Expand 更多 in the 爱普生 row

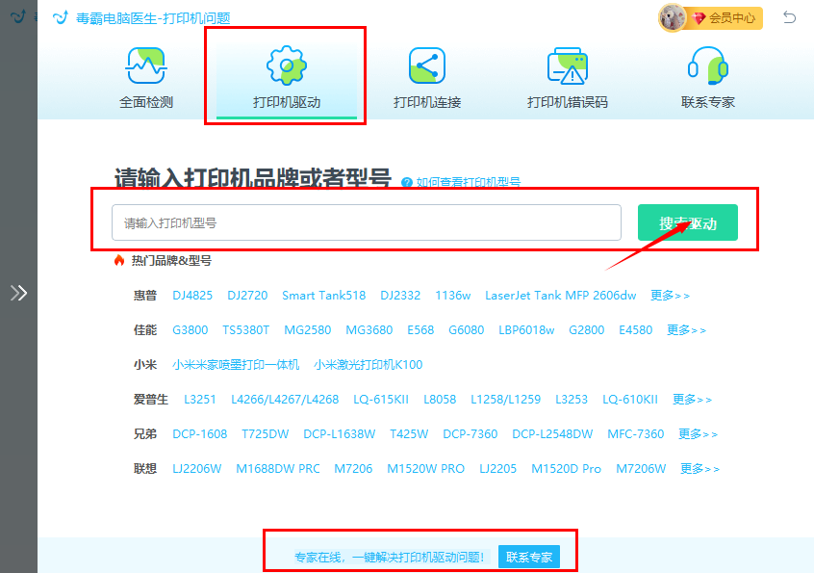(692, 400)
